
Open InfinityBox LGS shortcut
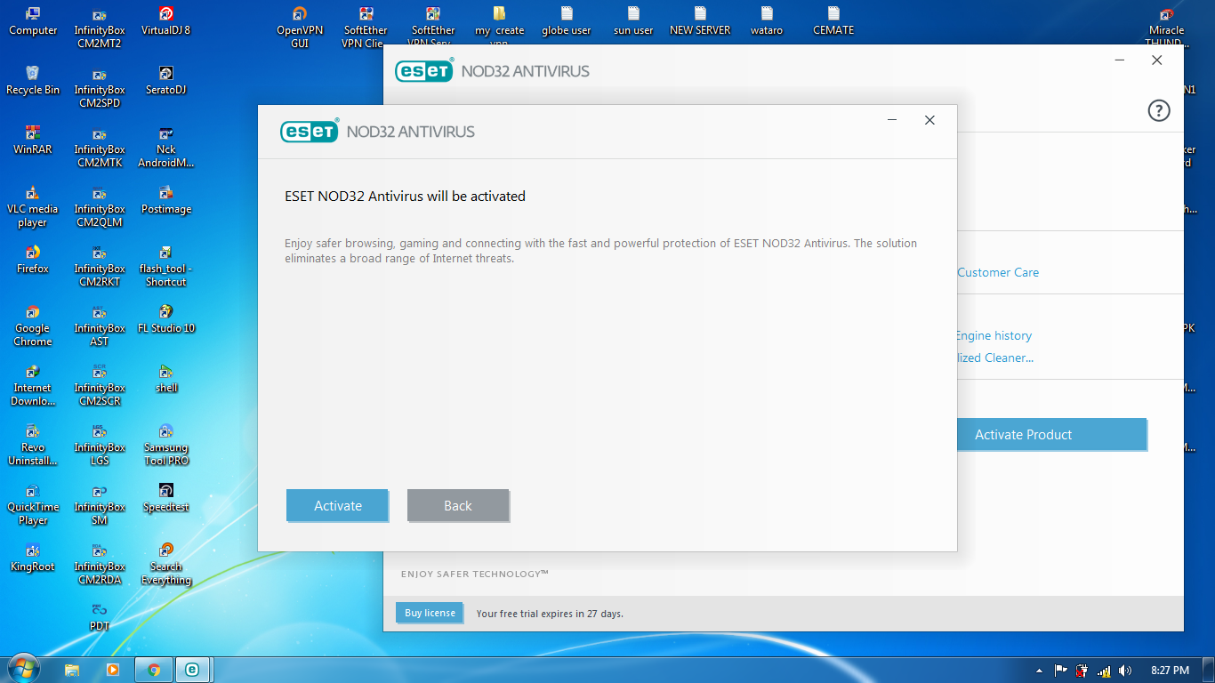100,446
